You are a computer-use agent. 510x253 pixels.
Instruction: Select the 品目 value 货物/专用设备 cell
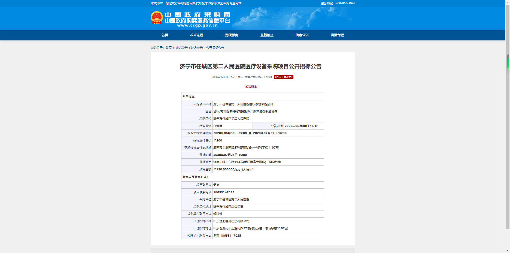tap(268, 112)
